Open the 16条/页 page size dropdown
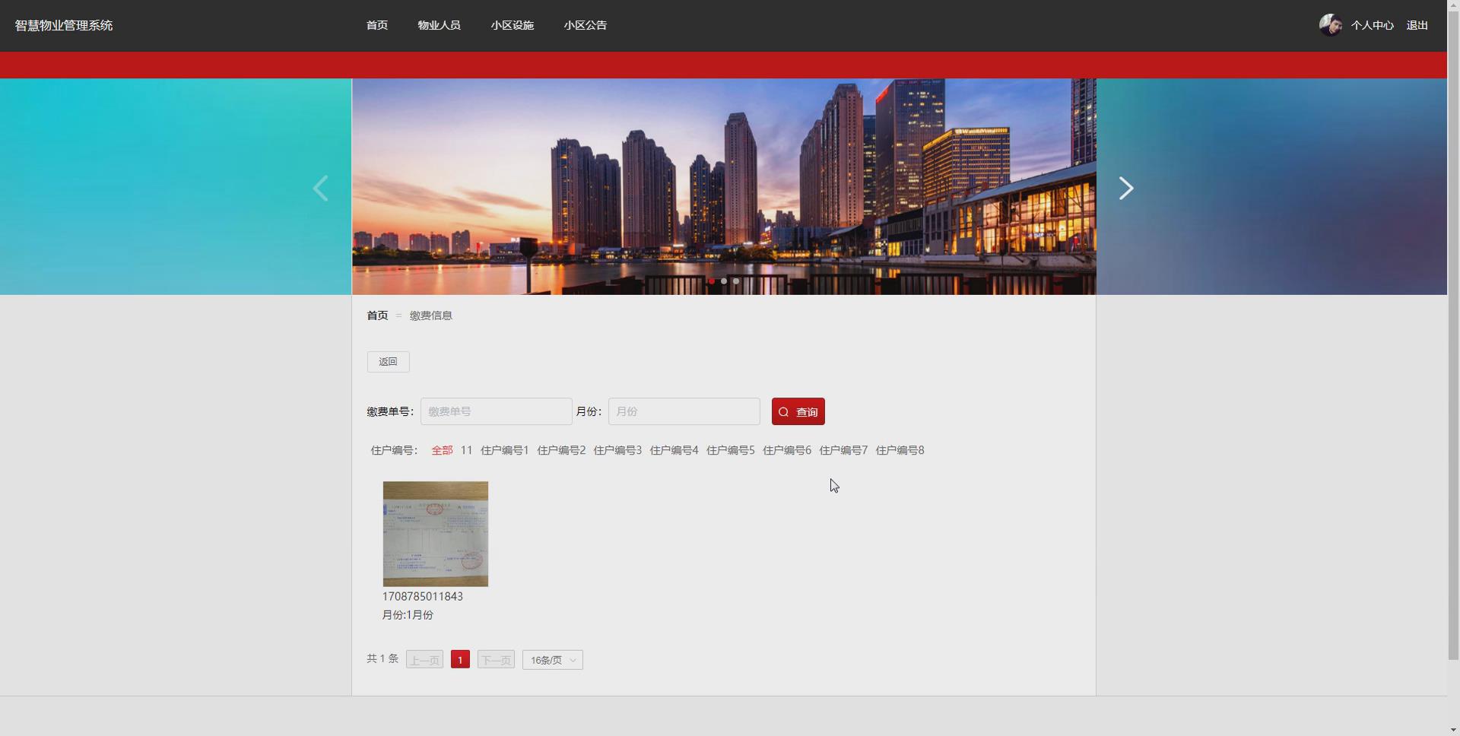Image resolution: width=1460 pixels, height=736 pixels. coord(553,660)
